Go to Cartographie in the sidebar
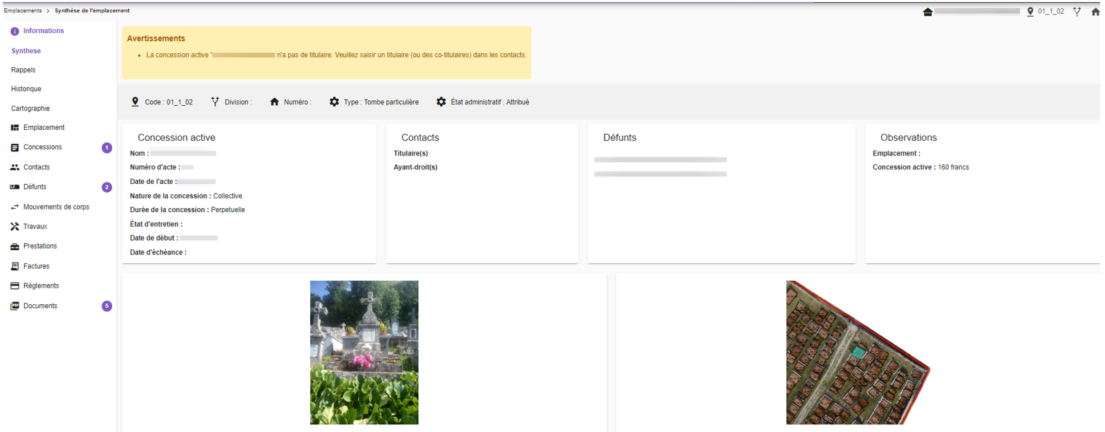Screen dimensions: 1105x432 pos(30,109)
